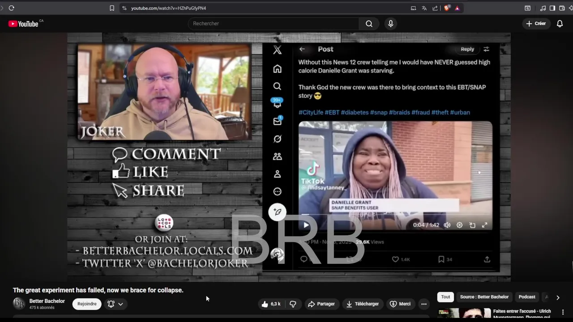Open the Better Bachelor channel avatar
573x322 pixels.
(19, 304)
